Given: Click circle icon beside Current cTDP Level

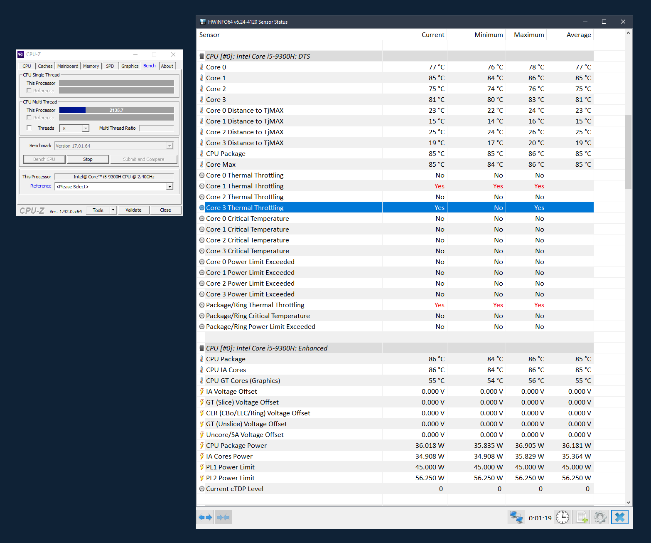Looking at the screenshot, I should pos(202,489).
